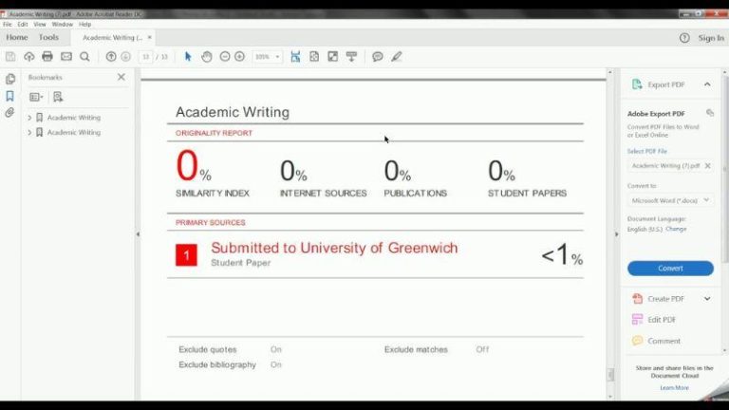This screenshot has width=729, height=410.
Task: Add a comment with speech bubble icon
Action: pos(378,57)
